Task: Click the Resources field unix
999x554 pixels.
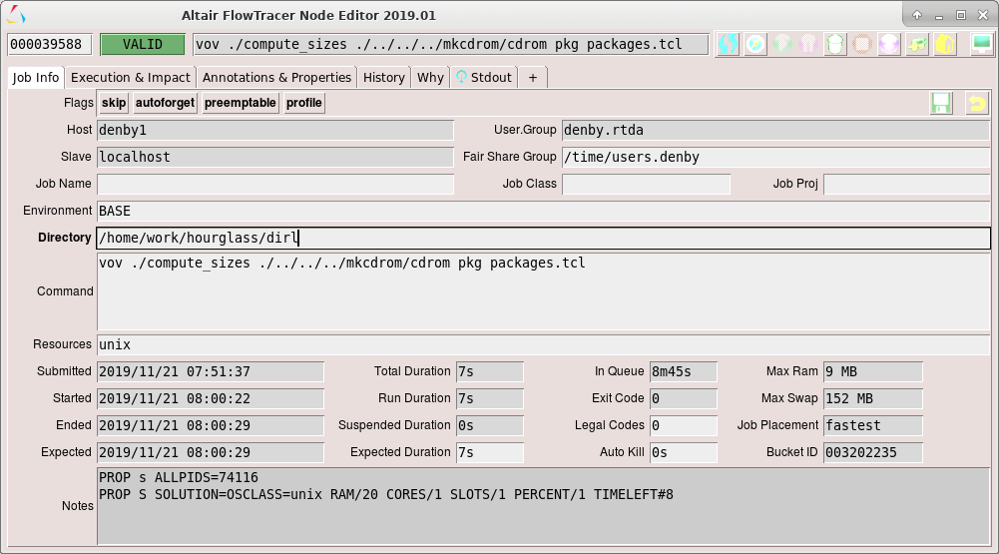Action: coord(544,344)
